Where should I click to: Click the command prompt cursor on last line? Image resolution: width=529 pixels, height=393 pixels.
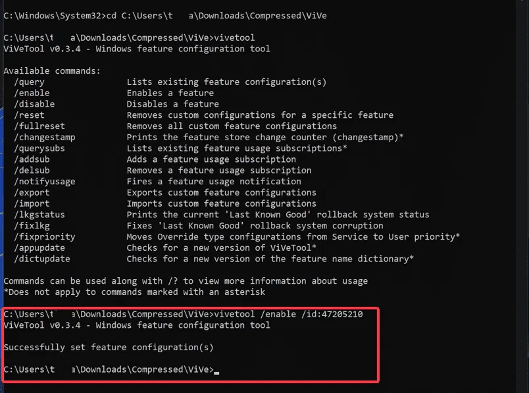[x=216, y=370]
